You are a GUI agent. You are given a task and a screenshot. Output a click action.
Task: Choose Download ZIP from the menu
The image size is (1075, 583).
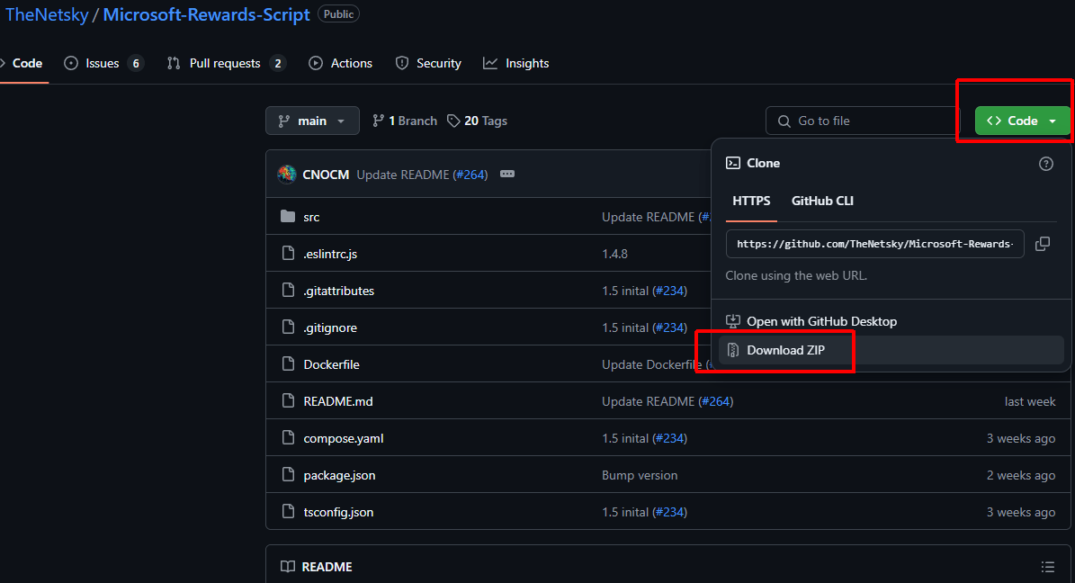click(891, 350)
